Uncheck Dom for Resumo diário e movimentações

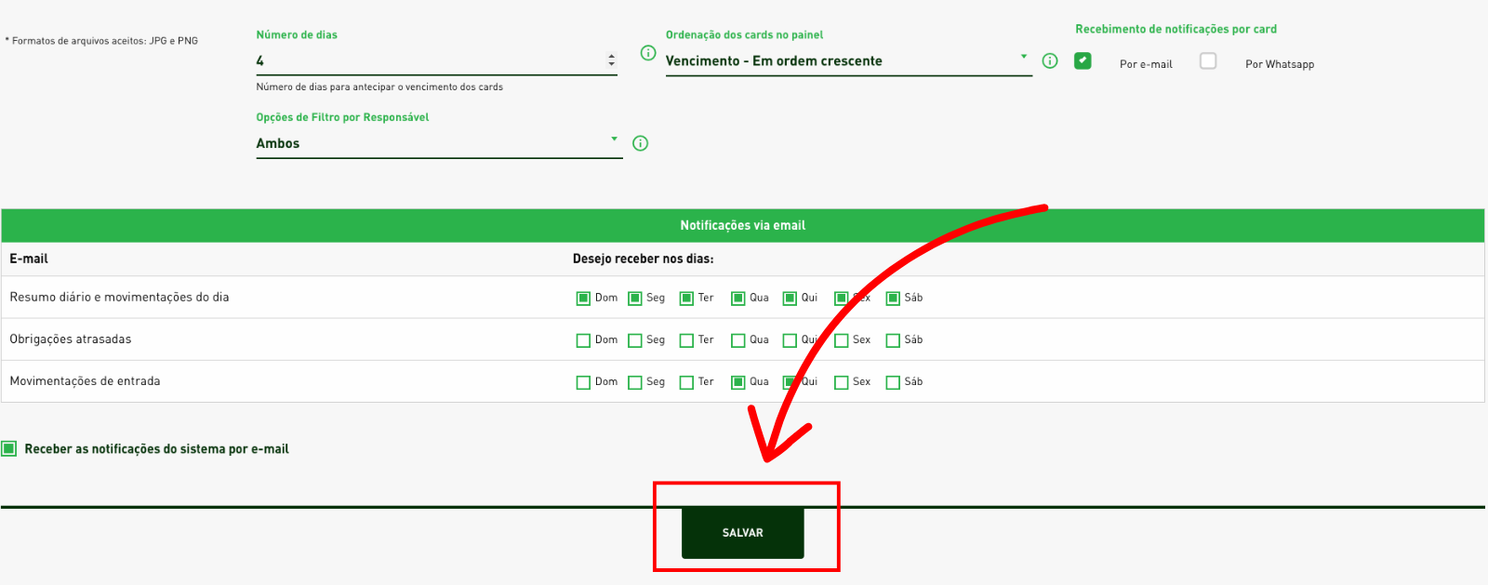(x=583, y=299)
